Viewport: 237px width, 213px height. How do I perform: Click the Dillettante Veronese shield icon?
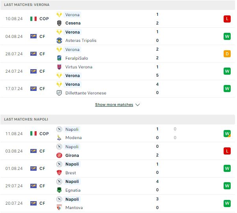(x=59, y=93)
